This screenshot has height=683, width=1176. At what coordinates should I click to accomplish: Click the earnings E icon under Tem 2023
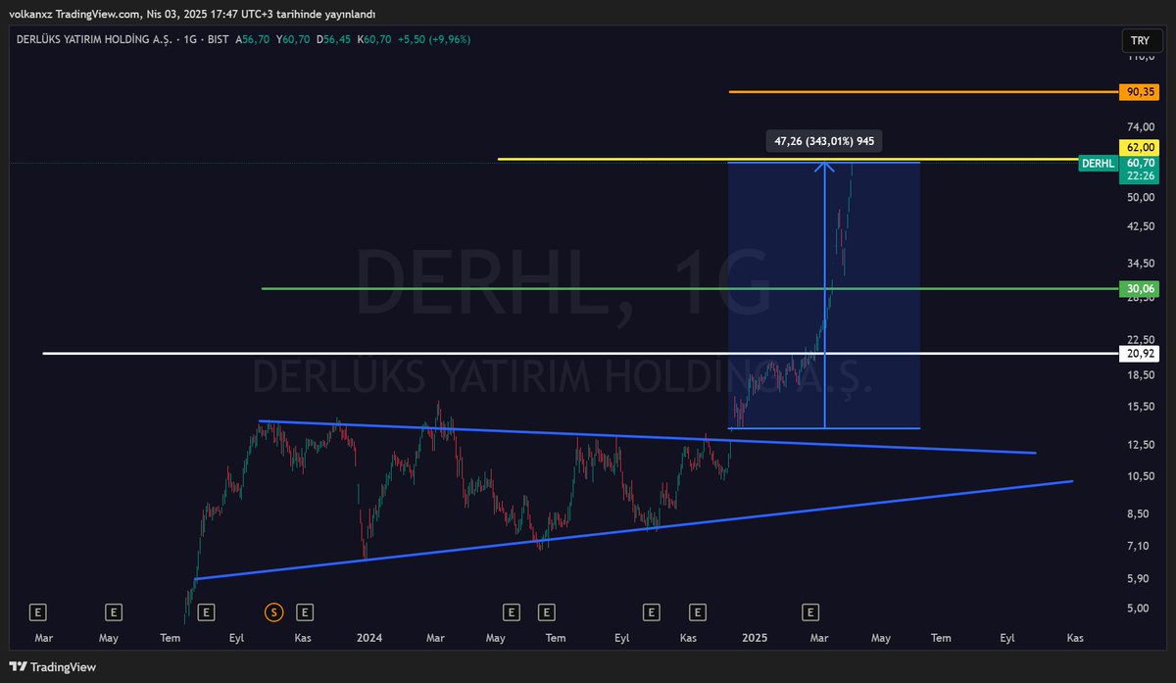[206, 610]
